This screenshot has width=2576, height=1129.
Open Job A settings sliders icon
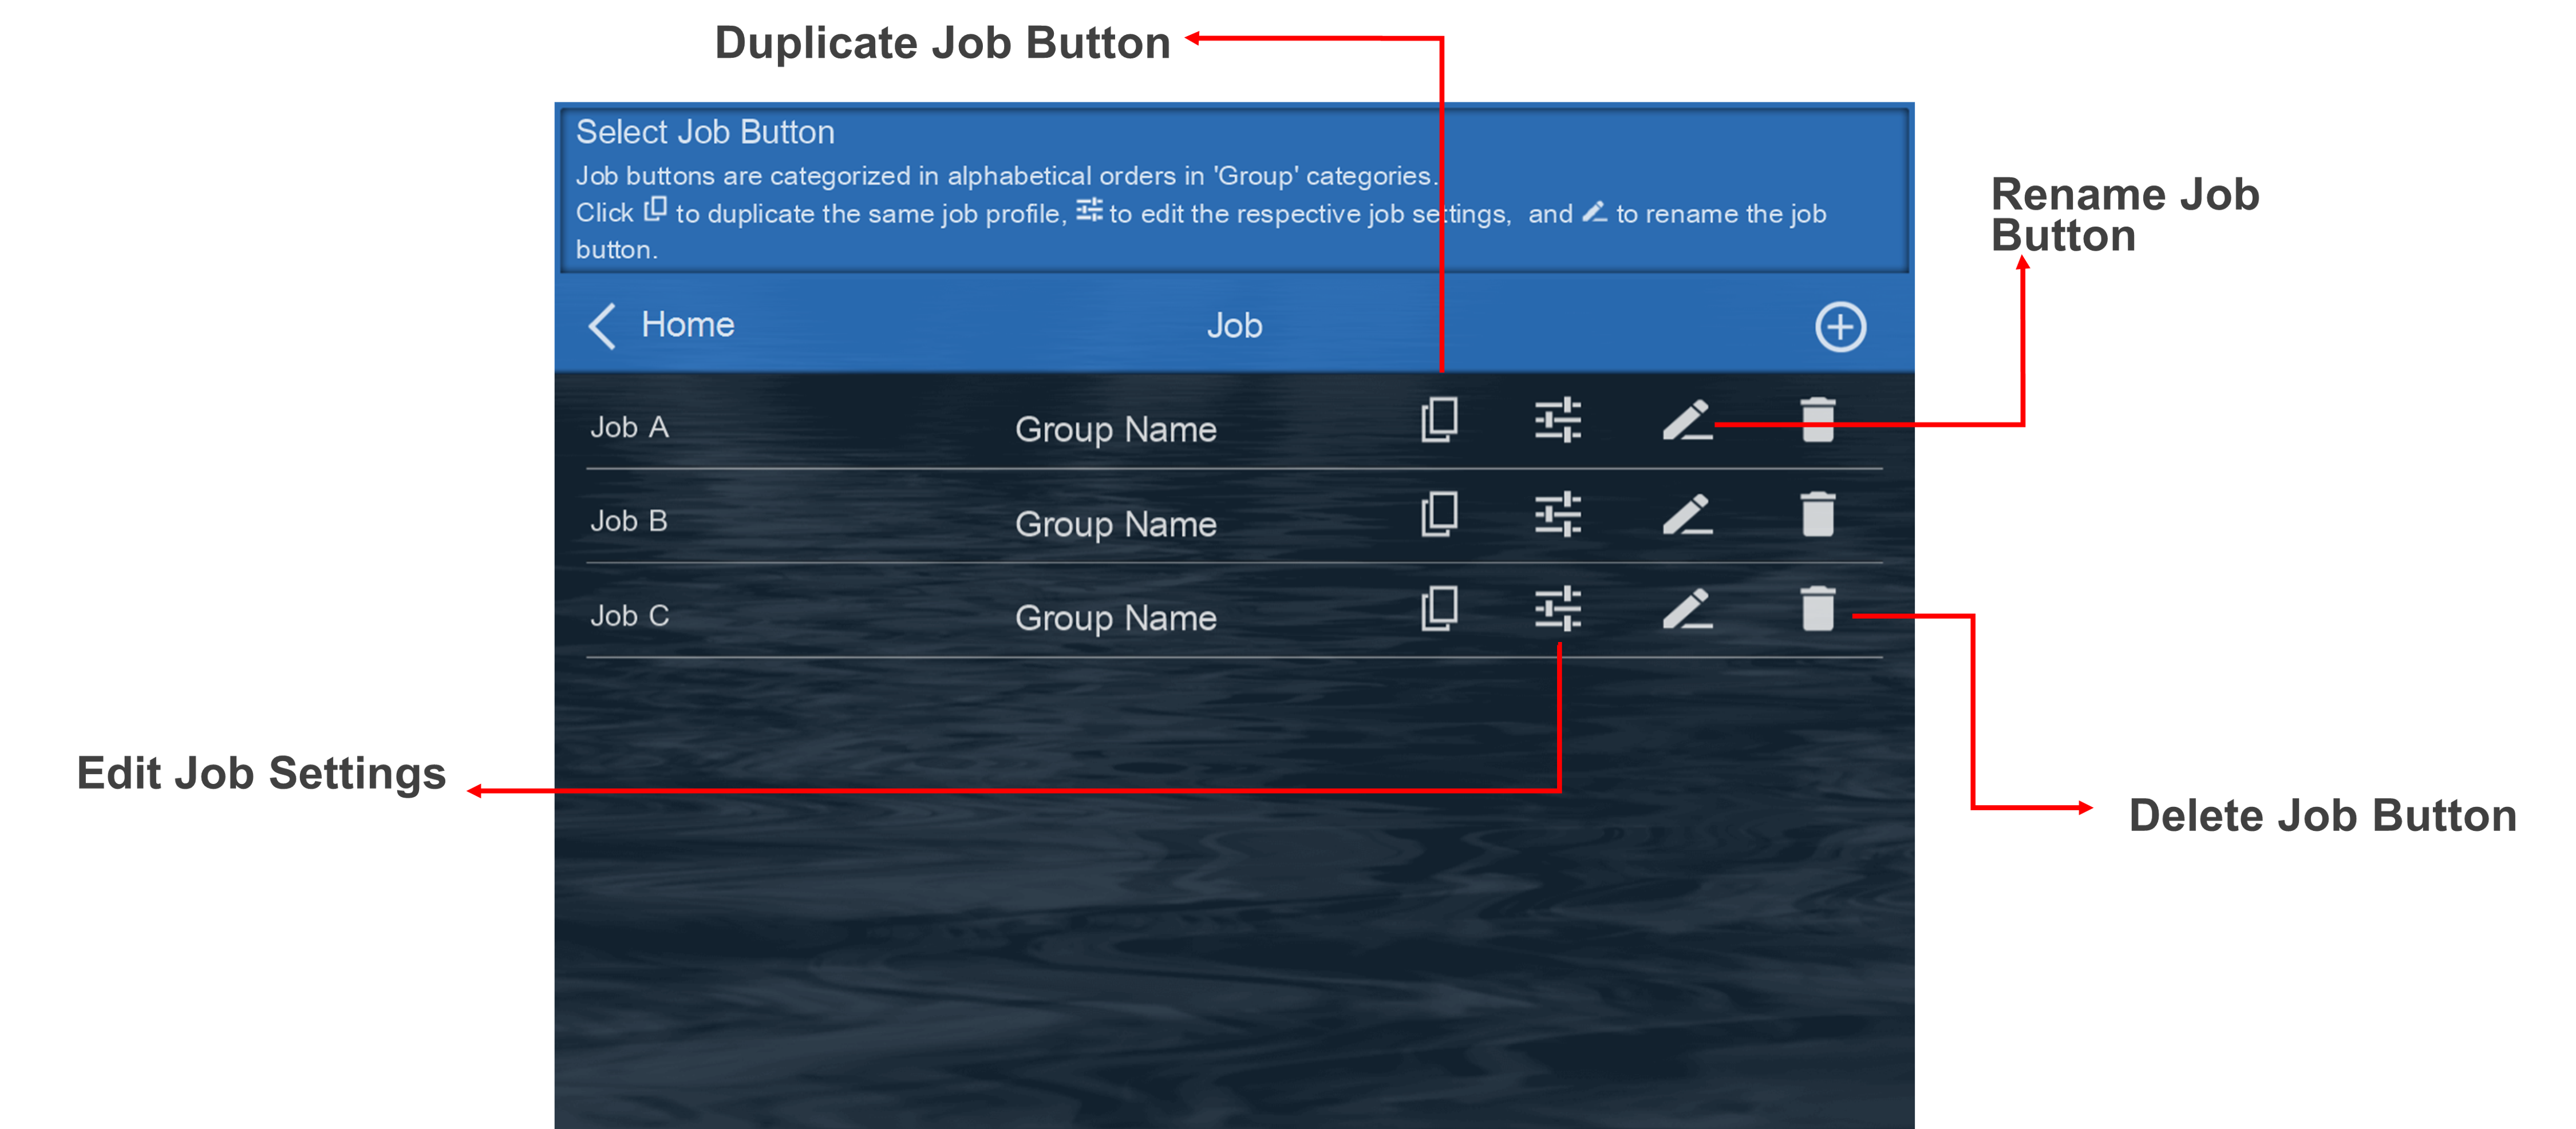pyautogui.click(x=1558, y=420)
